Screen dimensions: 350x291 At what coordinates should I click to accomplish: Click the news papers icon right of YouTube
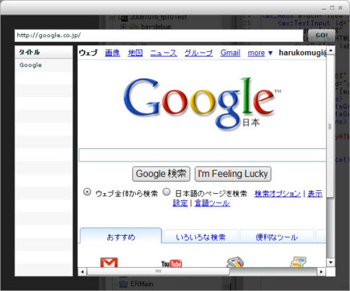point(235,262)
